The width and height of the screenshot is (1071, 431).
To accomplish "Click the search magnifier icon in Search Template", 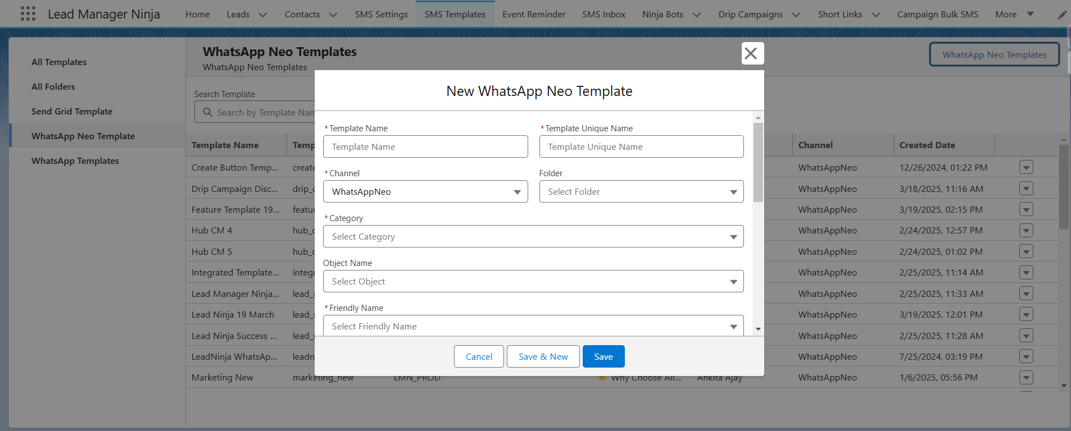I will point(207,112).
